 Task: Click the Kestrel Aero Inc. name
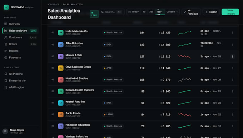pos(75,102)
